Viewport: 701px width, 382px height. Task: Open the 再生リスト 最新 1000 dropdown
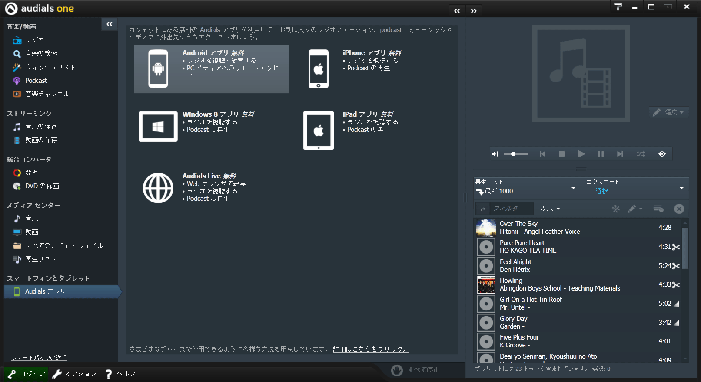tap(525, 187)
